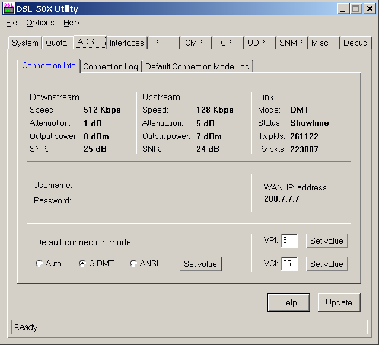Close the DSL-50X Utility window
This screenshot has width=379, height=345.
370,9
